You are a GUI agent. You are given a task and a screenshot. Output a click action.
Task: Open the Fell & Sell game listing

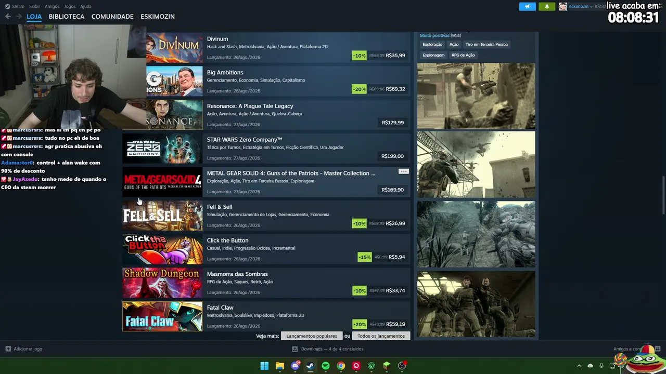(266, 216)
